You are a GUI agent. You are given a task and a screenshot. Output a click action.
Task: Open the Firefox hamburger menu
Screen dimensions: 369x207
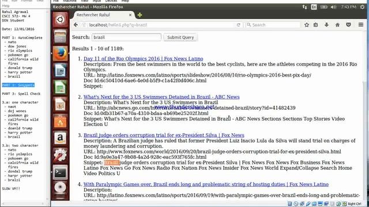(361, 25)
